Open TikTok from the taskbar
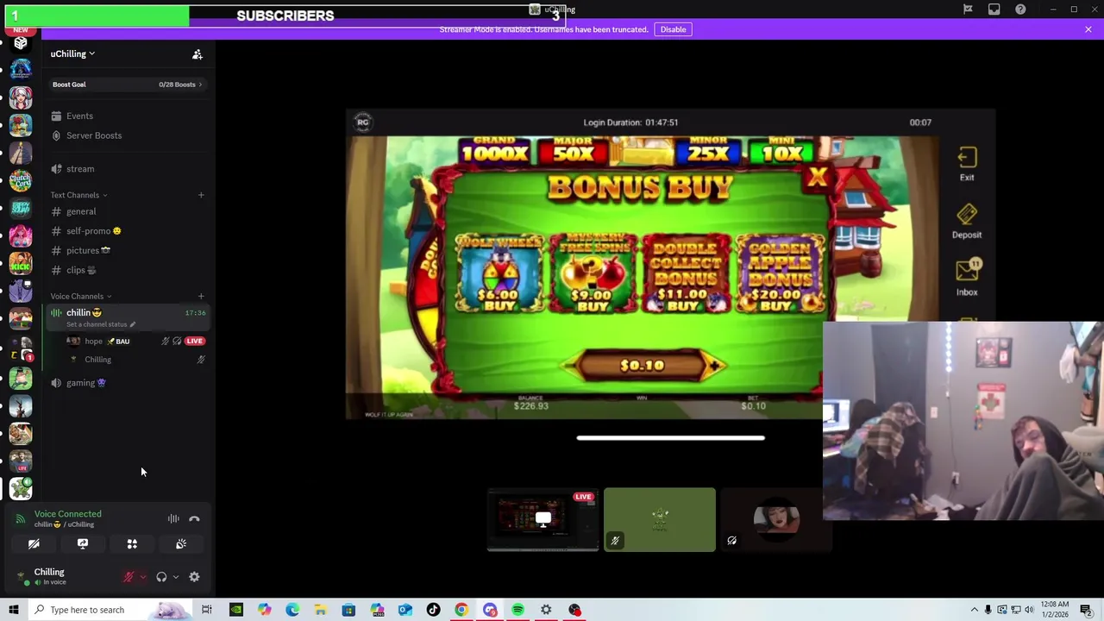Image resolution: width=1104 pixels, height=621 pixels. [x=433, y=610]
